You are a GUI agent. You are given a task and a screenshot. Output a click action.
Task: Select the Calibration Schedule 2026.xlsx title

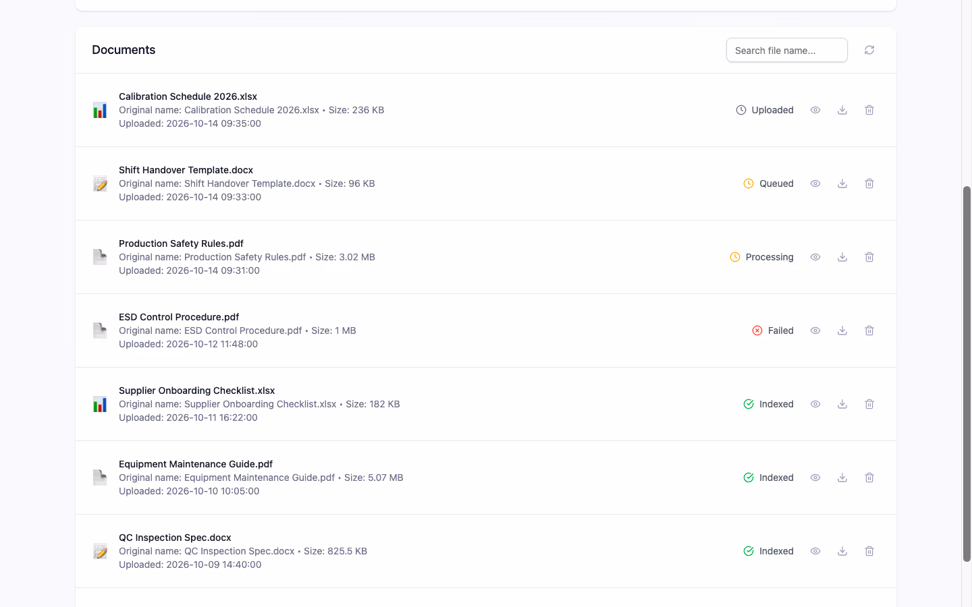pyautogui.click(x=188, y=96)
